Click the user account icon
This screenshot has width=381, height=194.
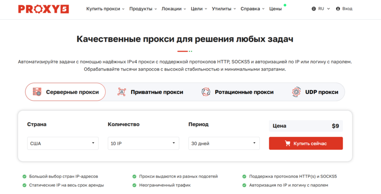click(x=338, y=9)
